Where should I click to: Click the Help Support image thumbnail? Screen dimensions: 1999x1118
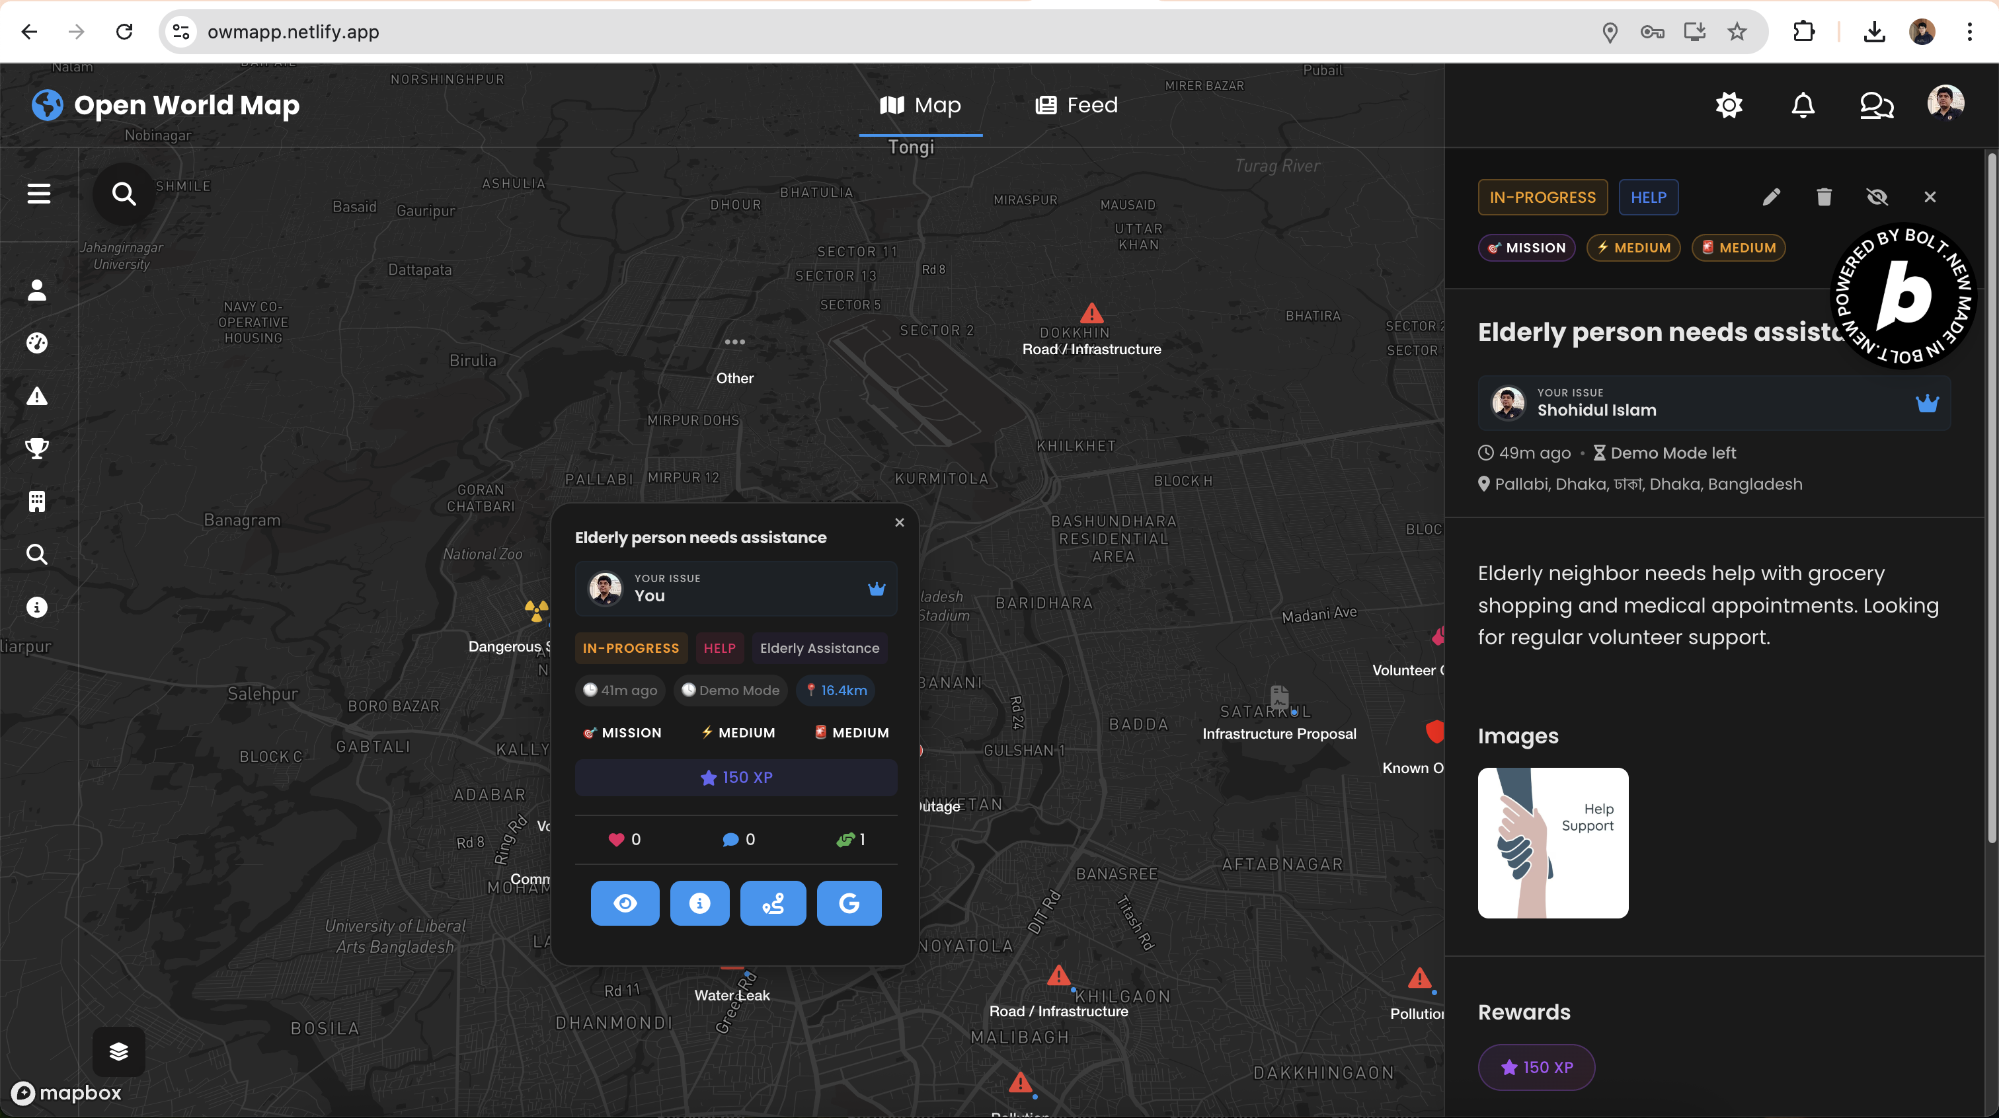pos(1553,843)
